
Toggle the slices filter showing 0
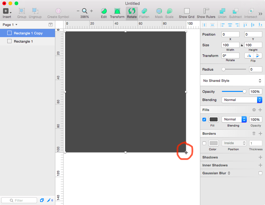[50, 200]
